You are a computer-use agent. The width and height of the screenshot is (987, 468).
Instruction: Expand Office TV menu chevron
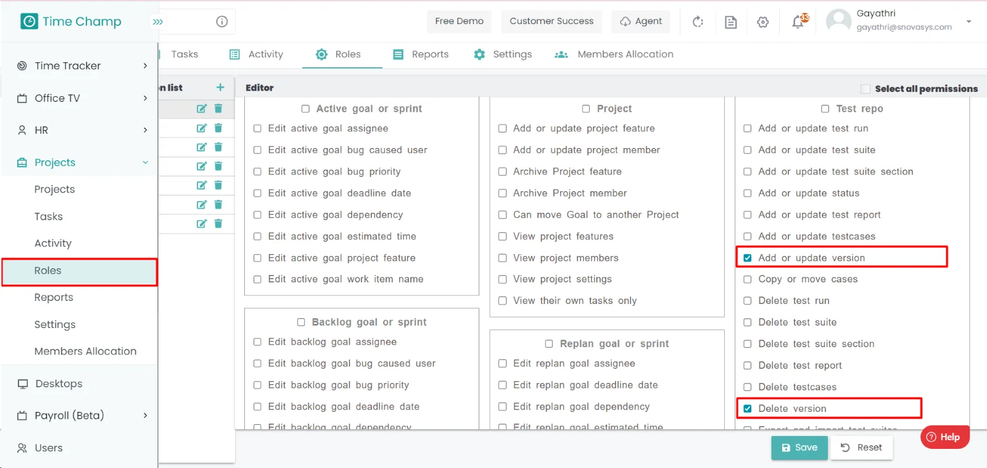(145, 98)
